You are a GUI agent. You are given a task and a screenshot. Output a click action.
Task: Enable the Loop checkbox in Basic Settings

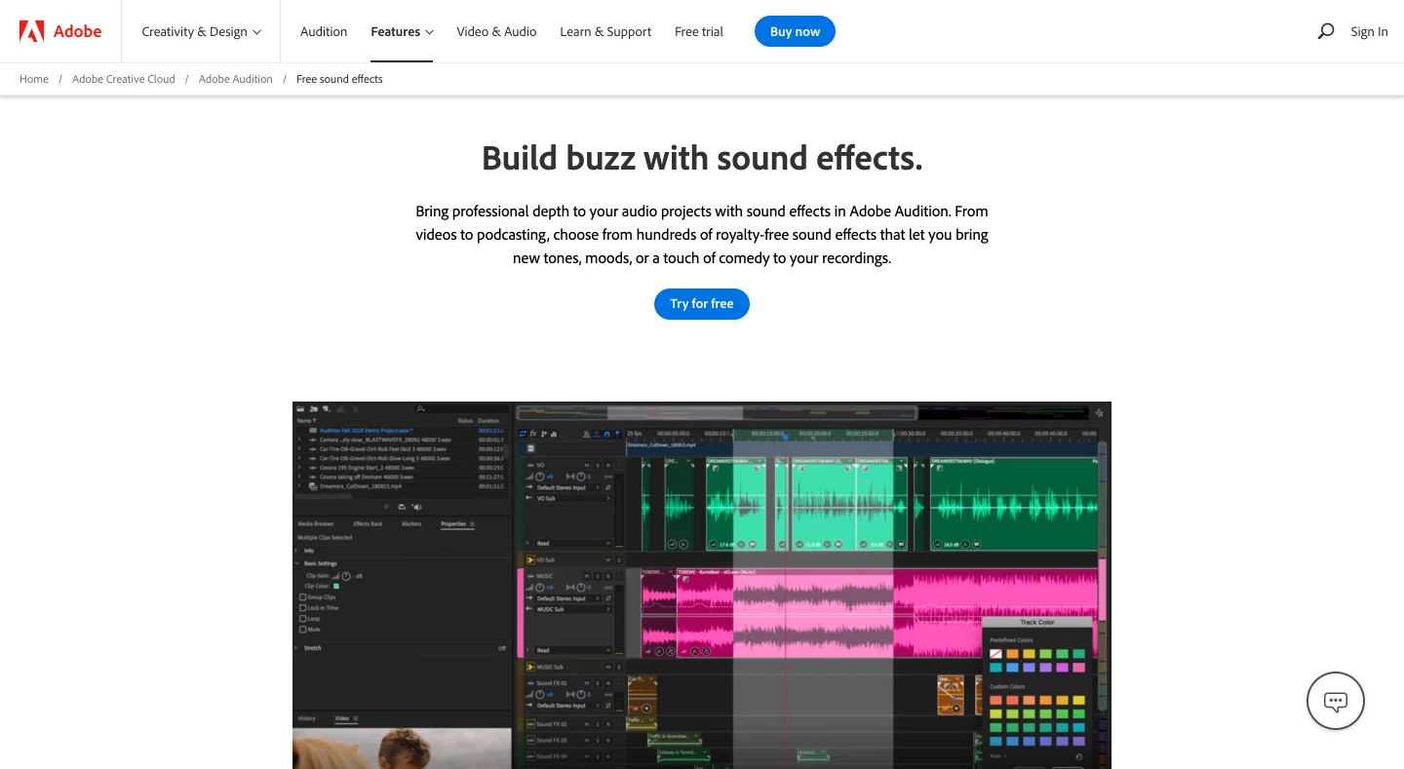pos(303,618)
